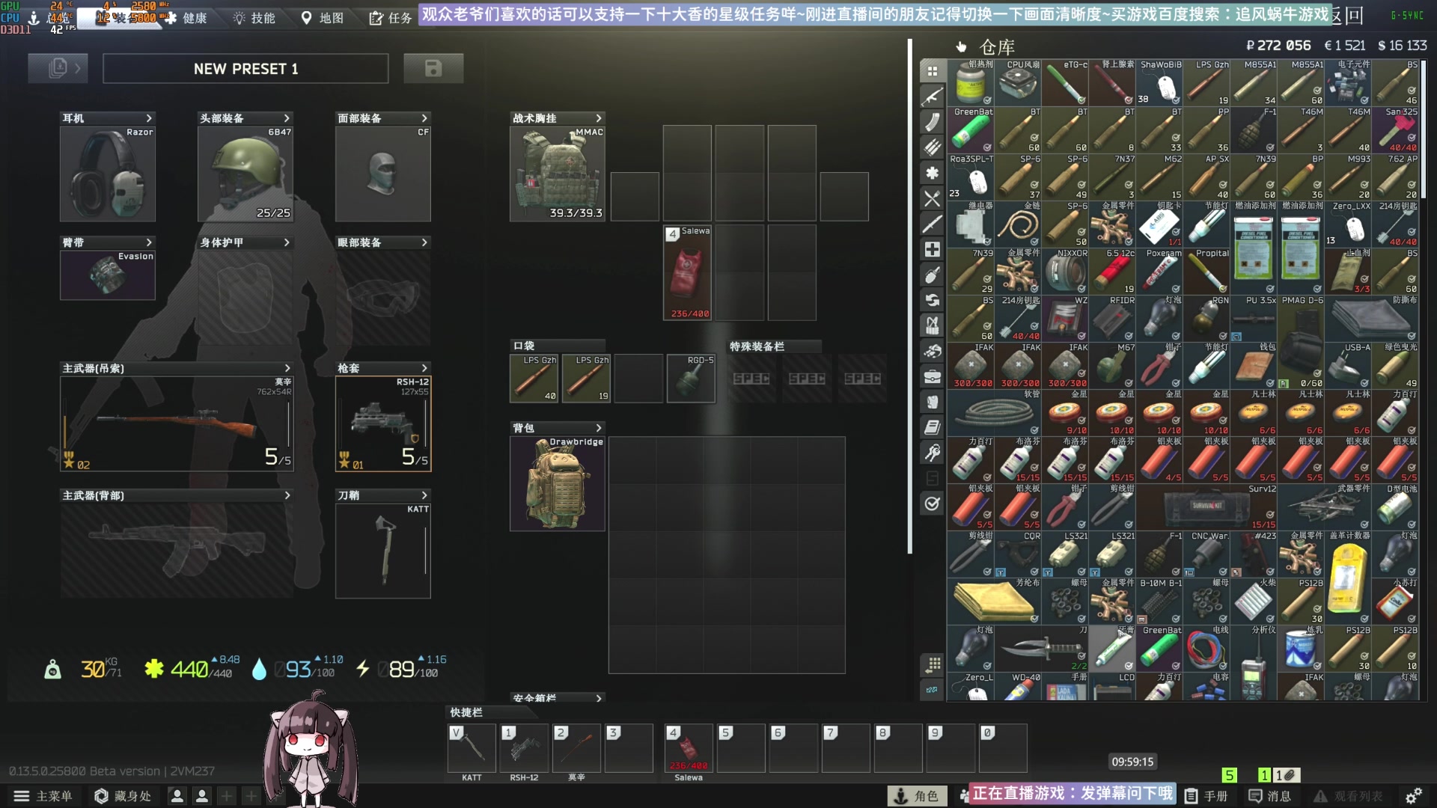Filter stash by food and drink icon
Screen dimensions: 1437x808
point(932,198)
